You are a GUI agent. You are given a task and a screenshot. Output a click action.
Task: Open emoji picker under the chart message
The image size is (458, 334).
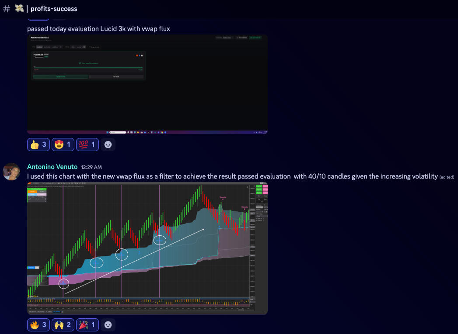108,325
